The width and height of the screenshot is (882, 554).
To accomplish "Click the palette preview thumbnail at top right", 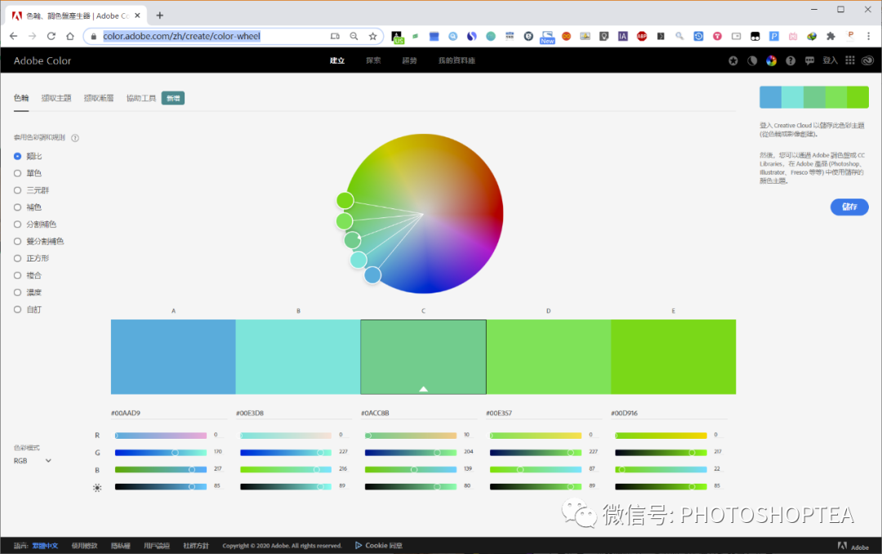I will click(x=814, y=97).
